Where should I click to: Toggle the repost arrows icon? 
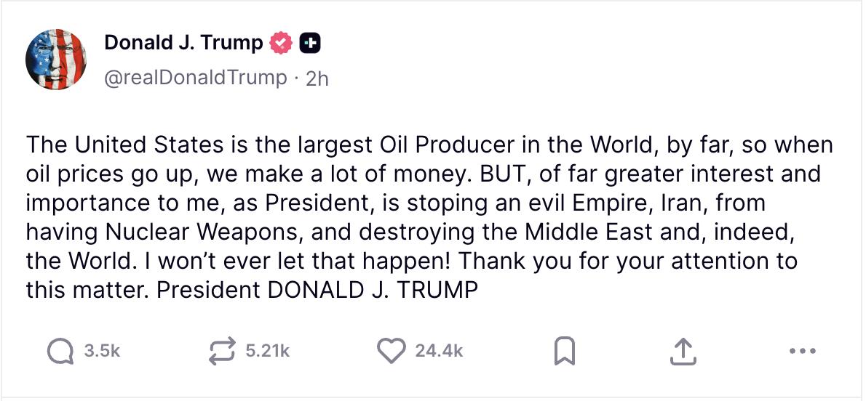click(221, 352)
